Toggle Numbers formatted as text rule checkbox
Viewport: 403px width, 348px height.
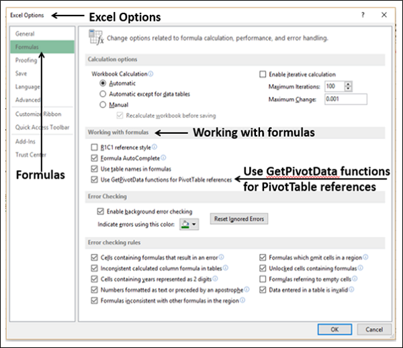point(94,290)
